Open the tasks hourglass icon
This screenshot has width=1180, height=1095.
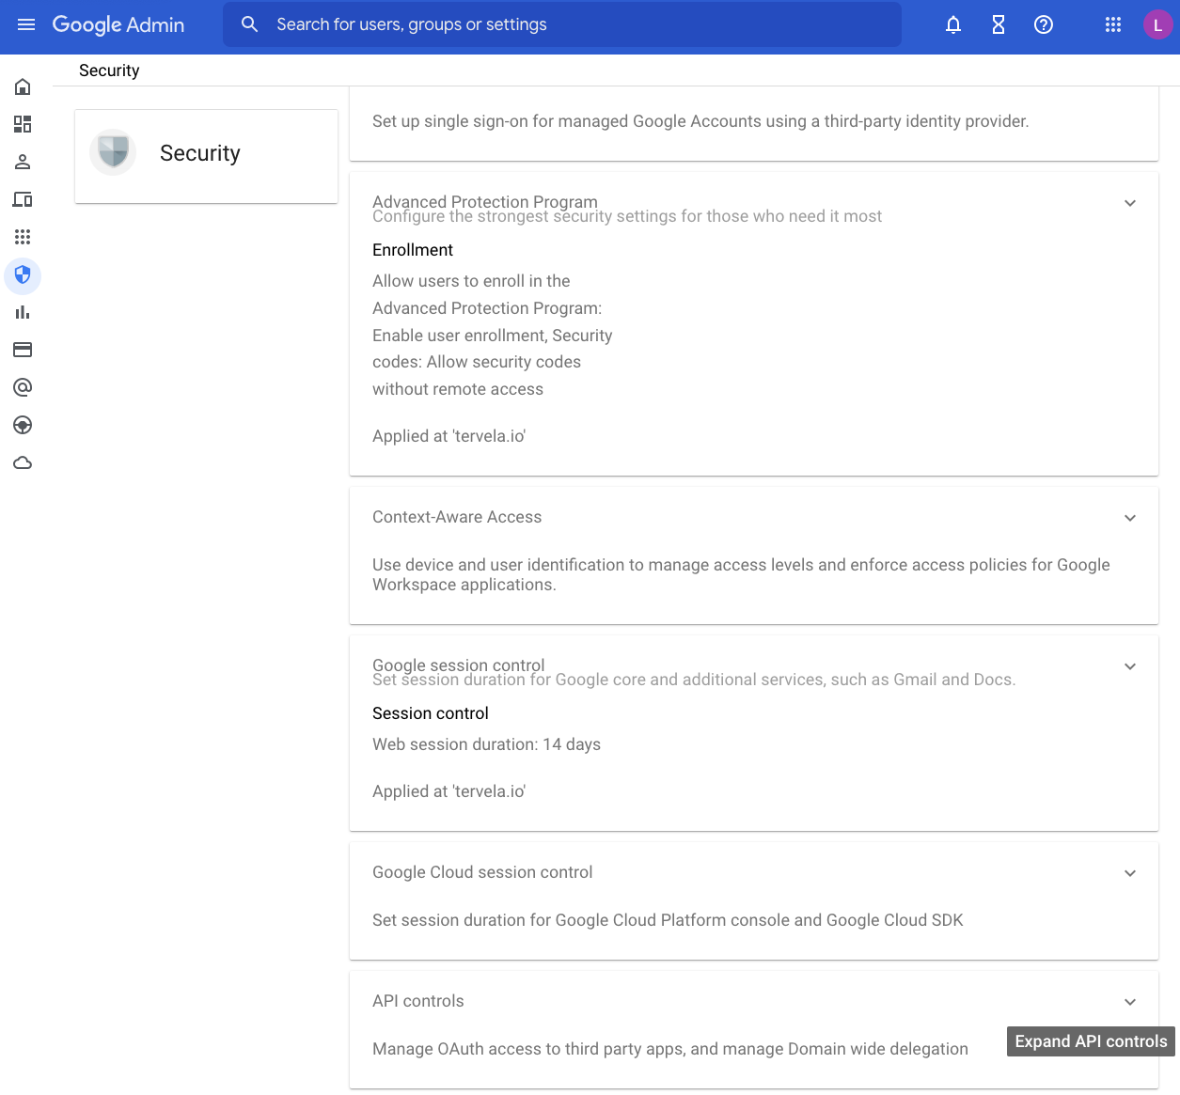[999, 24]
